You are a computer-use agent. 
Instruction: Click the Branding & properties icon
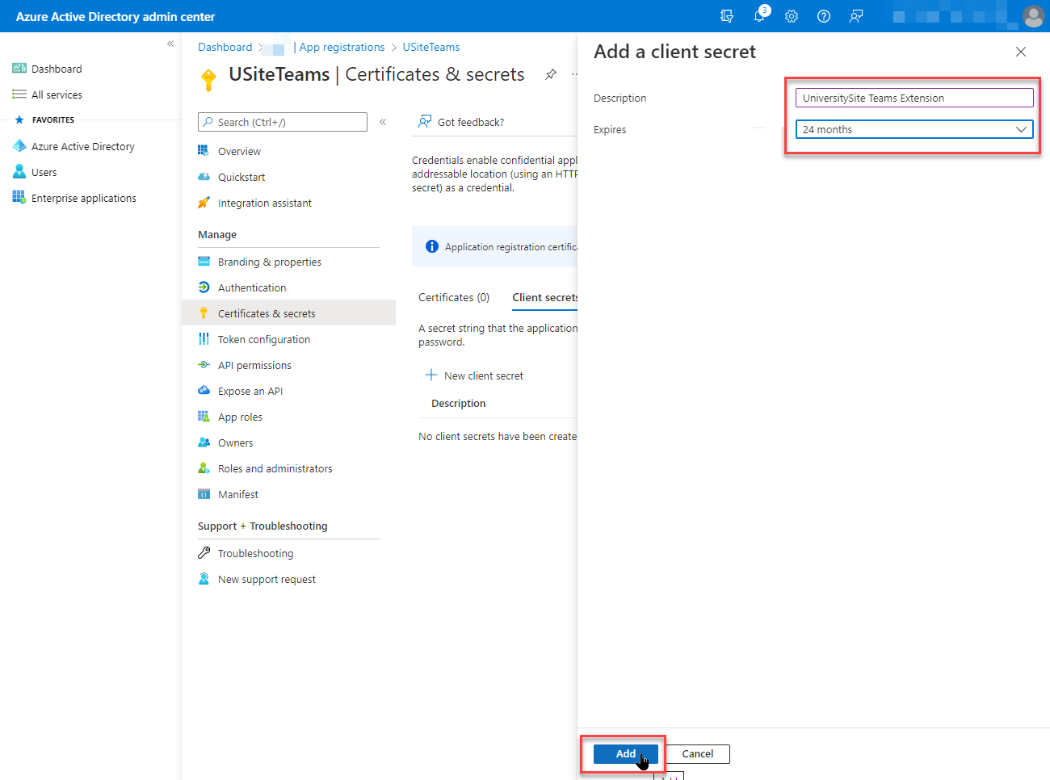coord(204,262)
